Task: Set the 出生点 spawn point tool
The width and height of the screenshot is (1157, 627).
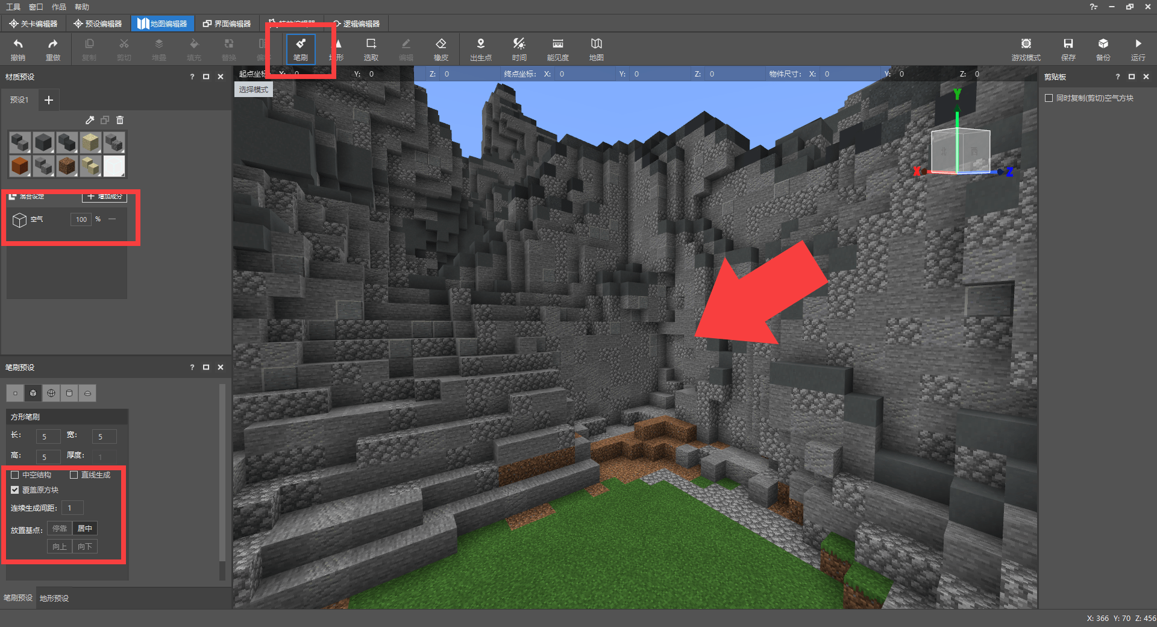Action: [x=481, y=49]
